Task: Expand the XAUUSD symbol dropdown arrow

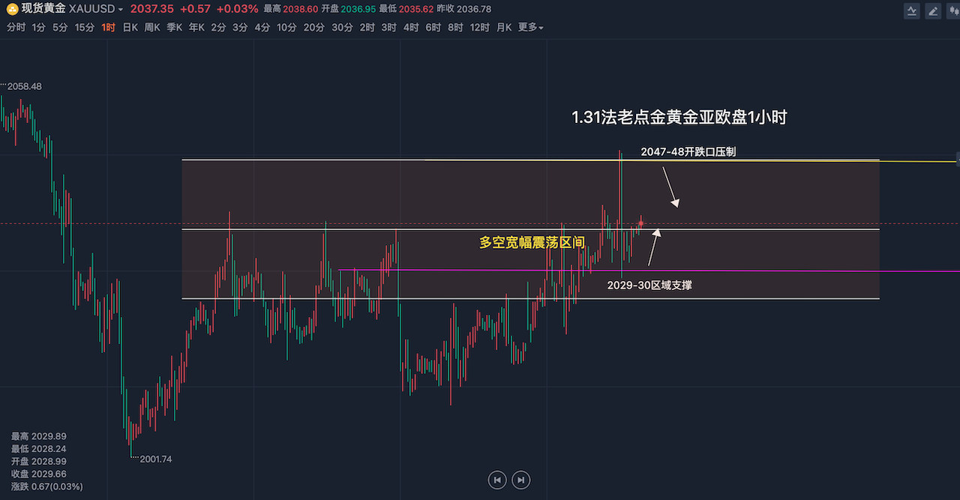Action: point(121,10)
